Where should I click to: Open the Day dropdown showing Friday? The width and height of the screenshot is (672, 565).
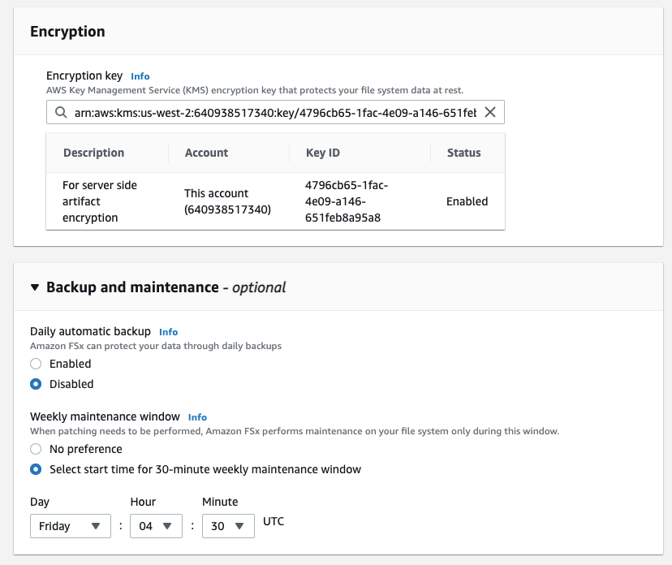70,526
